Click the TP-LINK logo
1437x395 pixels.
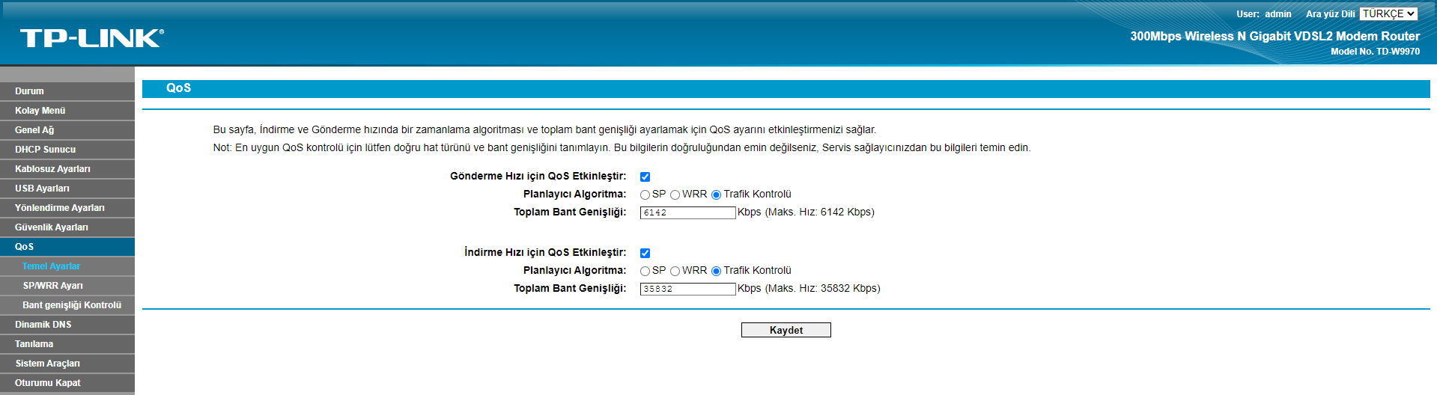tap(91, 38)
